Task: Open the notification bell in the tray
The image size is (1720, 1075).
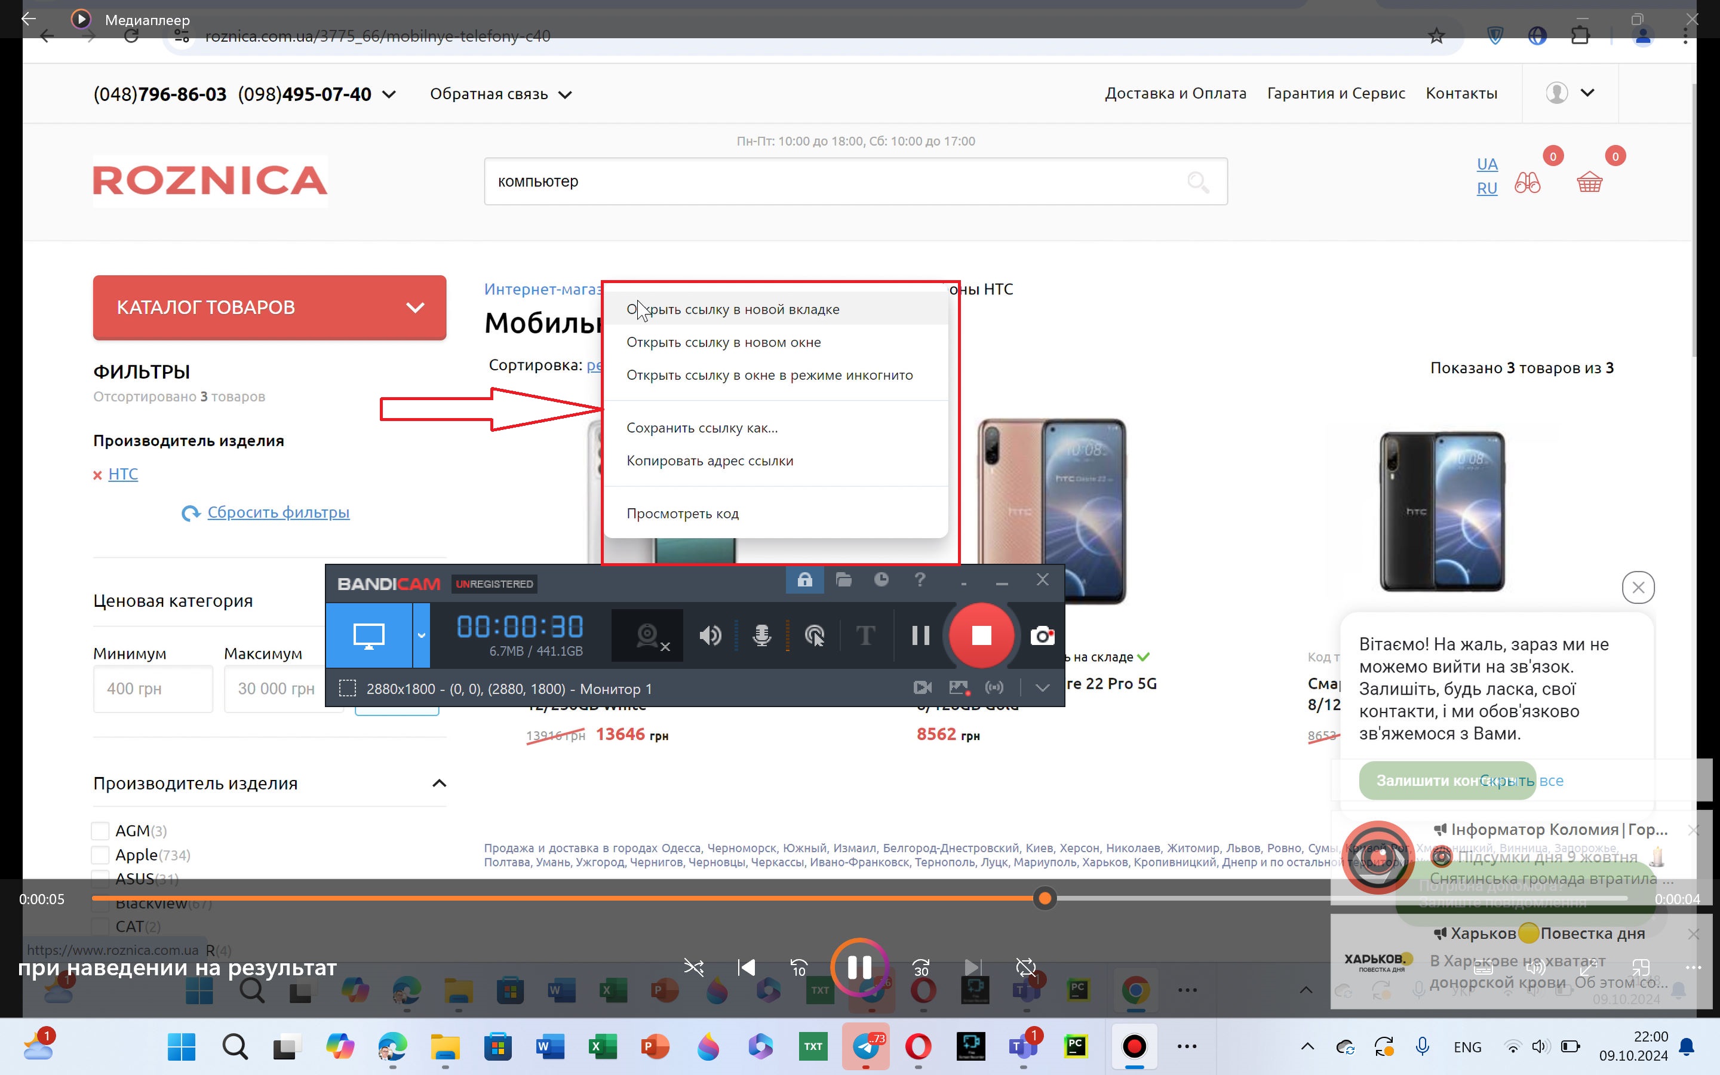Action: tap(1687, 1046)
